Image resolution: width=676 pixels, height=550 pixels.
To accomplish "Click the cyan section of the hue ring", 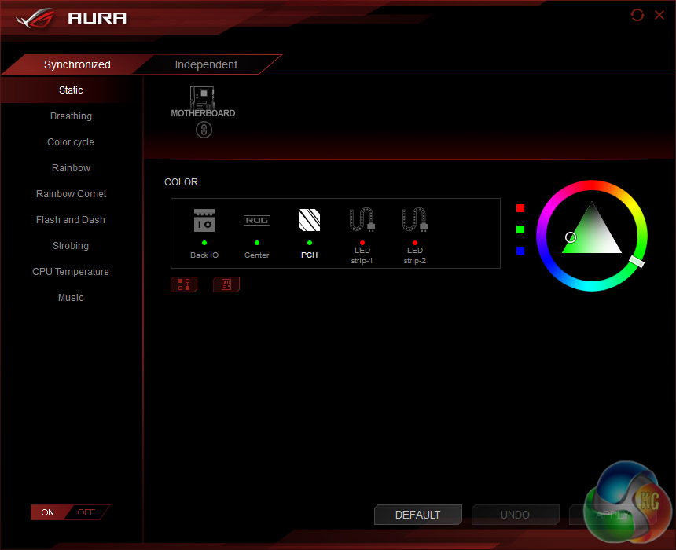I will tap(591, 285).
